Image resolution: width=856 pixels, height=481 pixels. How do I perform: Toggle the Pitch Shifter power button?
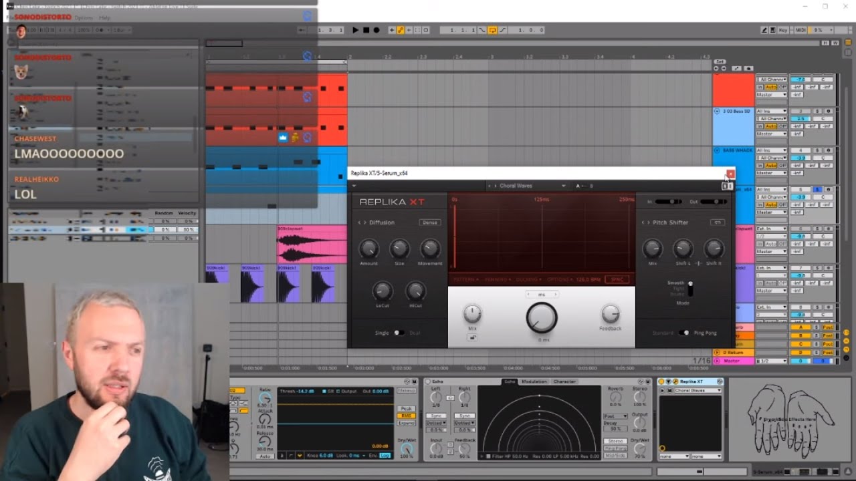pyautogui.click(x=718, y=222)
